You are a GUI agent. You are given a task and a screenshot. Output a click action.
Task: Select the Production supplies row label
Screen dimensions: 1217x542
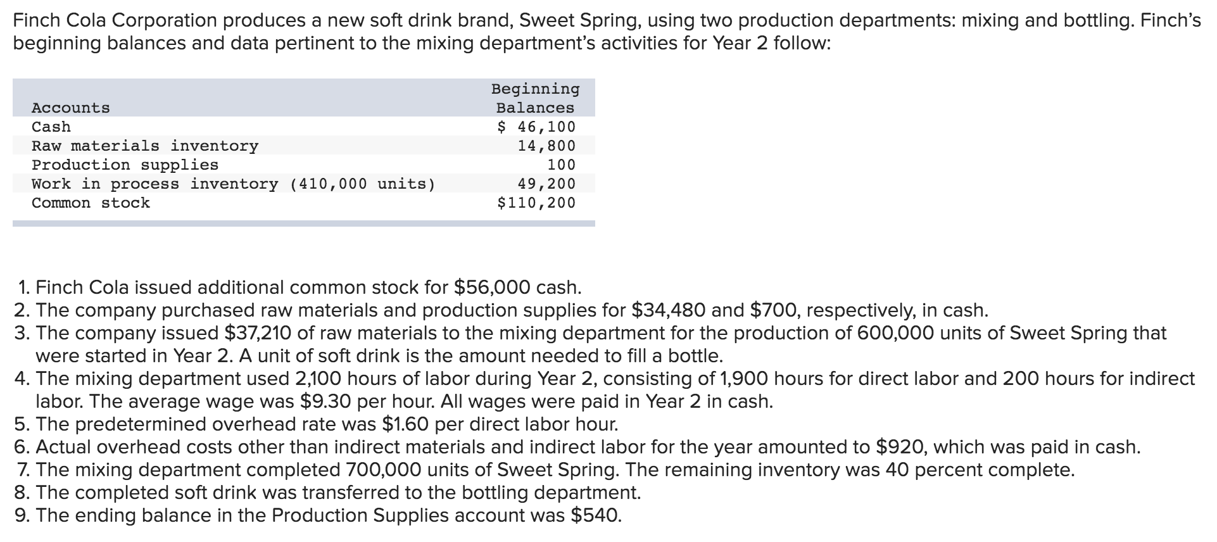point(125,165)
